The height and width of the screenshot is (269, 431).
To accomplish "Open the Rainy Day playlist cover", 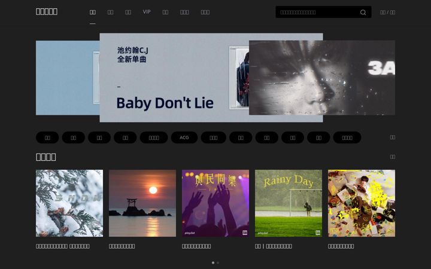I will pos(289,203).
